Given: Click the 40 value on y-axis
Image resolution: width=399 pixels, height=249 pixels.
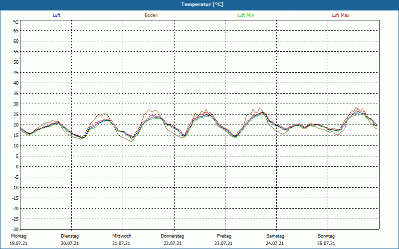Looking at the screenshot, I should pos(16,83).
